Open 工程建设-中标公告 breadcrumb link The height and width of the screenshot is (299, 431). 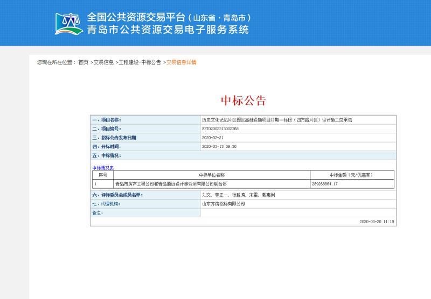click(x=140, y=62)
